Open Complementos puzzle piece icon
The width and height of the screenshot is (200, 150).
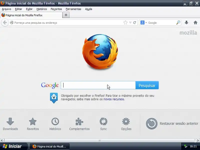[x=79, y=124]
